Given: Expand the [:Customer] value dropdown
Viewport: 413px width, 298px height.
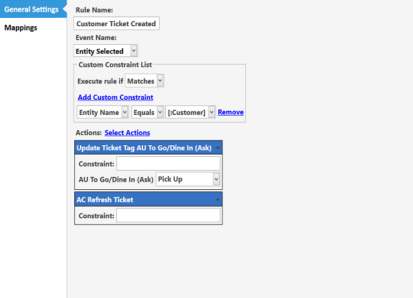Looking at the screenshot, I should 191,112.
